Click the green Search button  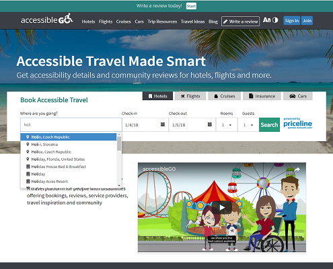coord(269,124)
